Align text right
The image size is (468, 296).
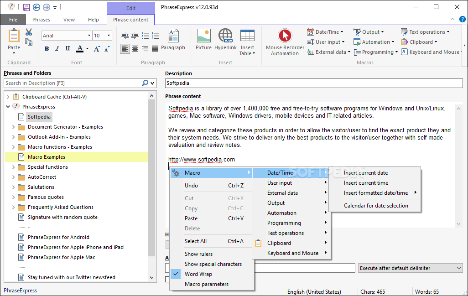click(145, 49)
